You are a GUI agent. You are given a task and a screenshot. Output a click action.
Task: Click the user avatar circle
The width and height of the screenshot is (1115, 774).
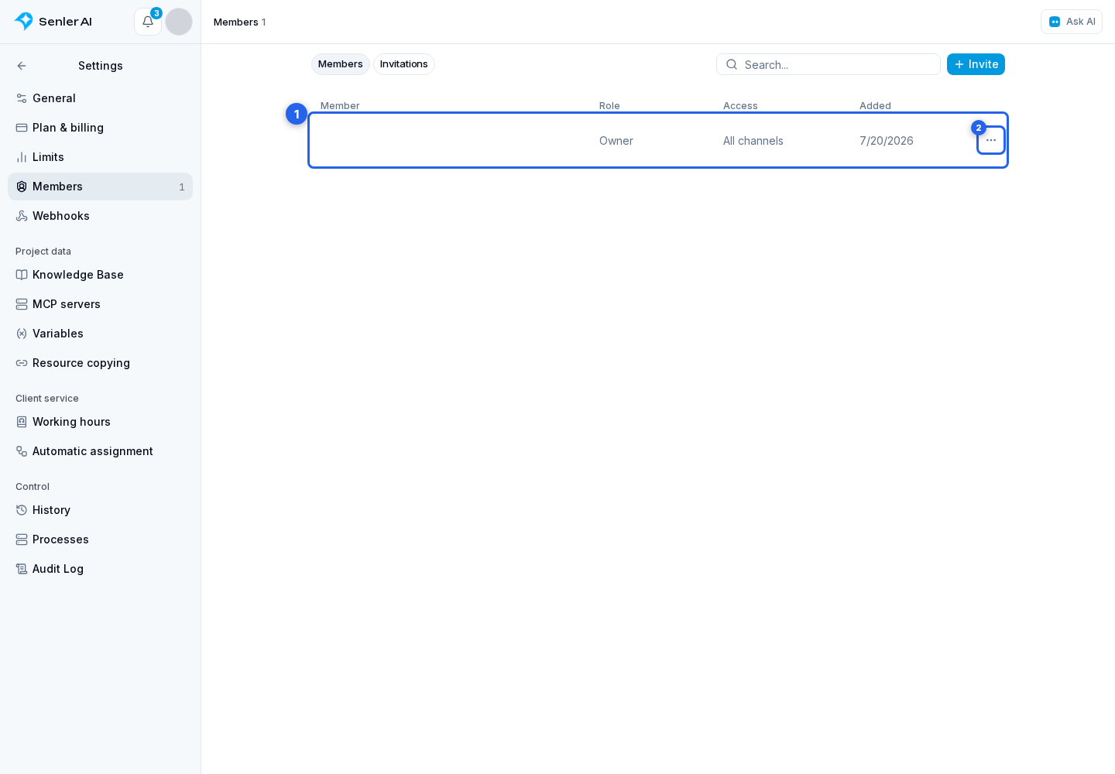point(179,22)
